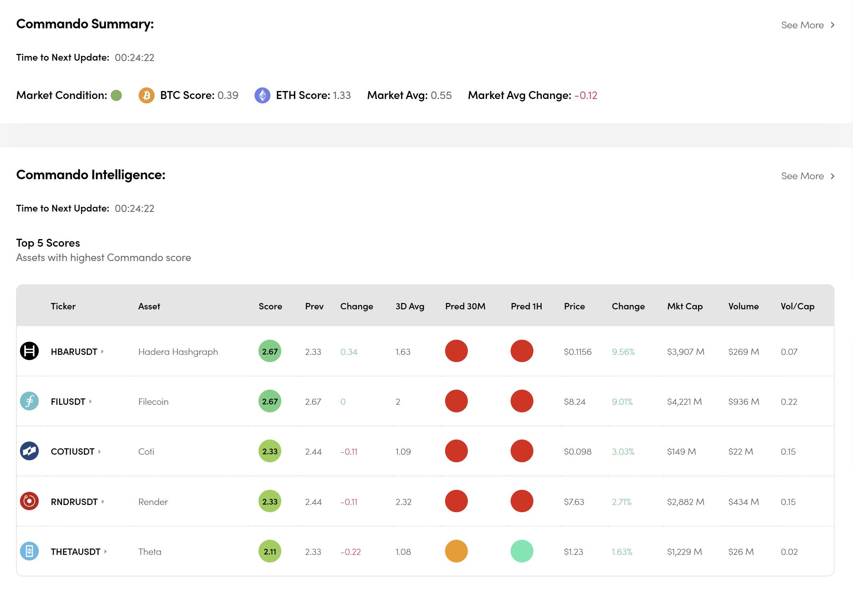
Task: Click THETAUSDT orange Pred 30M circle
Action: tap(456, 551)
